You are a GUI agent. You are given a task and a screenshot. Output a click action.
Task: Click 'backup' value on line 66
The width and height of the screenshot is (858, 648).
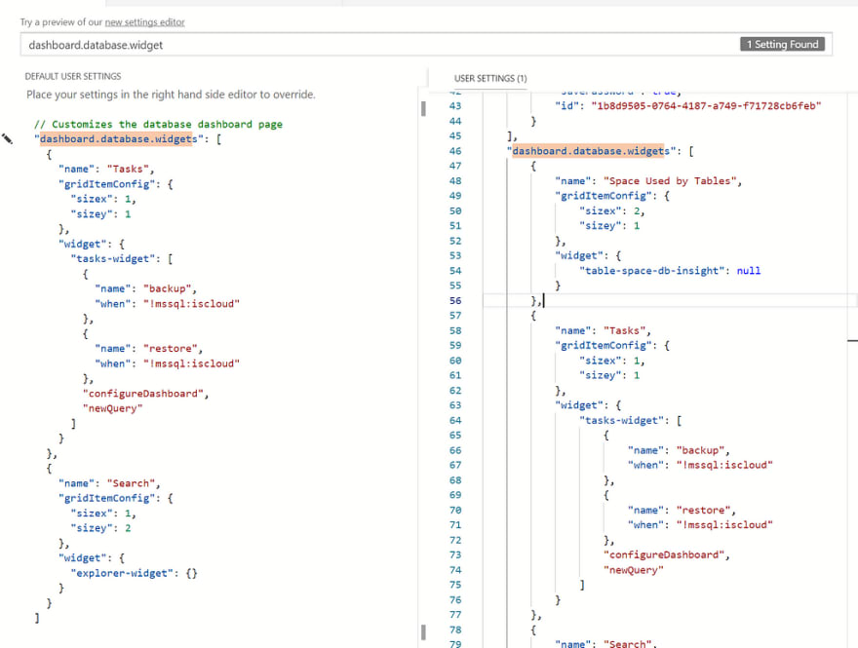[700, 450]
